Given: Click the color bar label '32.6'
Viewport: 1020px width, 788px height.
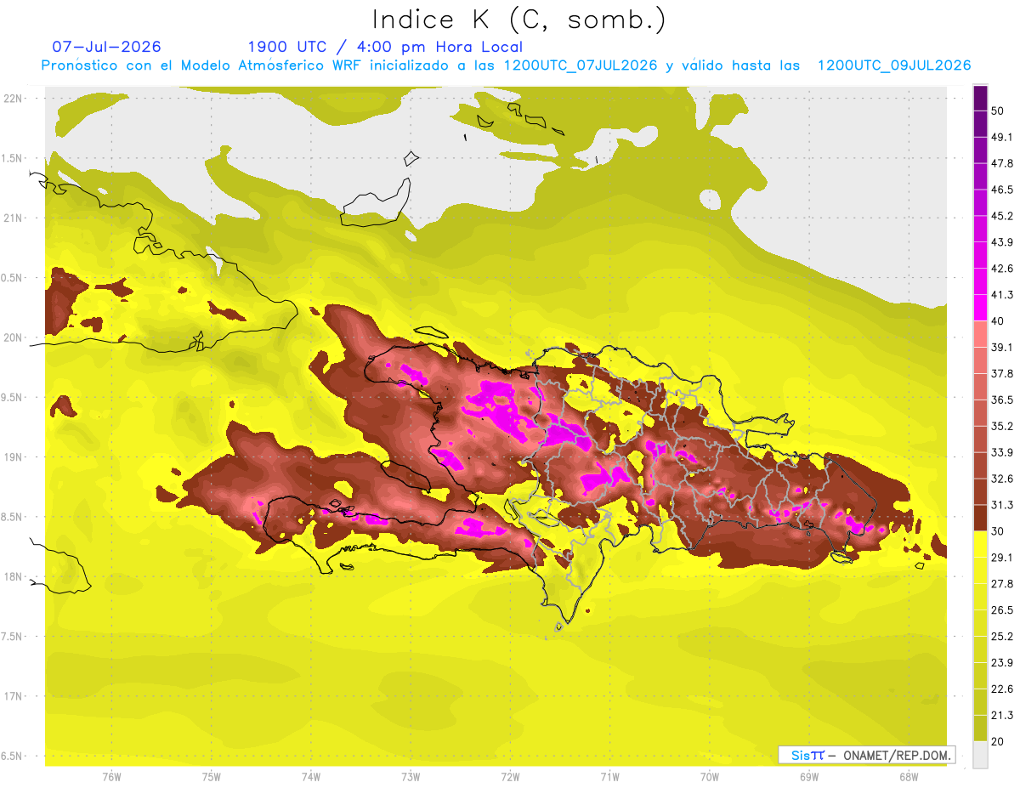Looking at the screenshot, I should (1002, 479).
